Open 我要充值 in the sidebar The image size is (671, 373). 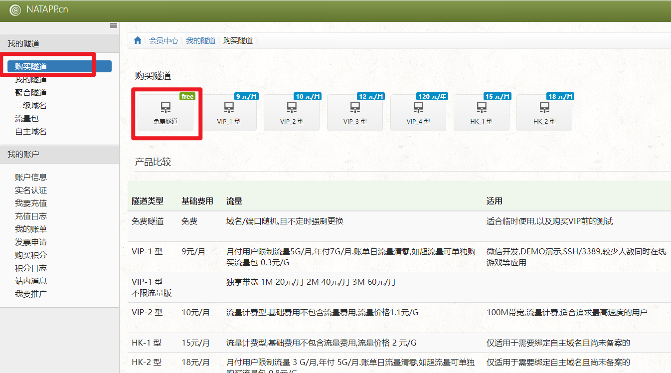point(31,203)
